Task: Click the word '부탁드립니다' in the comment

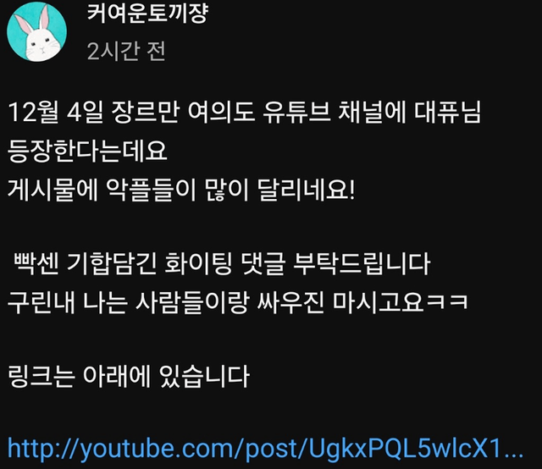Action: point(362,263)
